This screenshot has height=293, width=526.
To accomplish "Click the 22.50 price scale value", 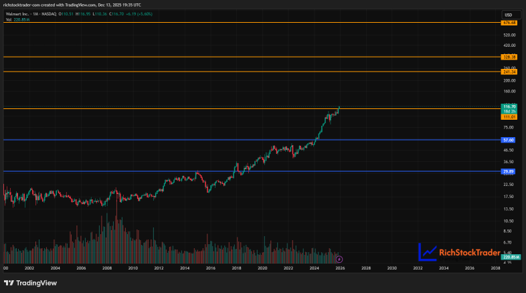I will (x=508, y=185).
